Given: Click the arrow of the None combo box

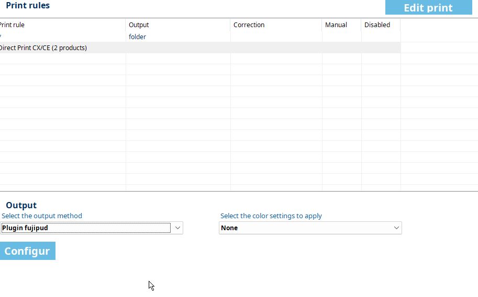Looking at the screenshot, I should [x=396, y=228].
